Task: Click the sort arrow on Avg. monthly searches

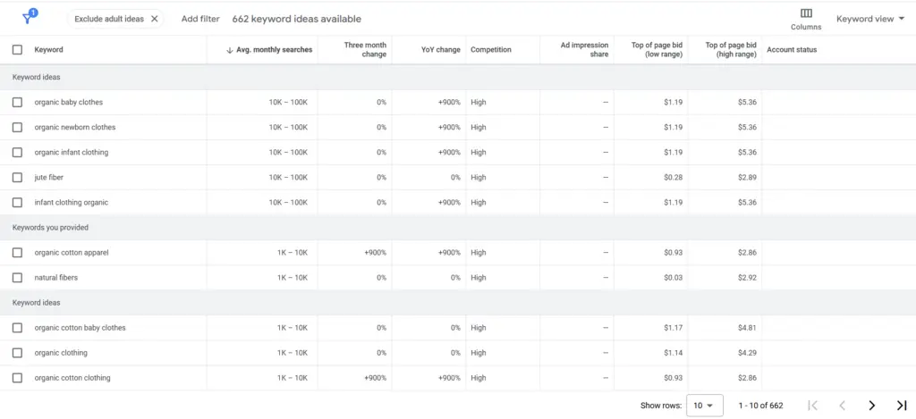Action: tap(230, 50)
